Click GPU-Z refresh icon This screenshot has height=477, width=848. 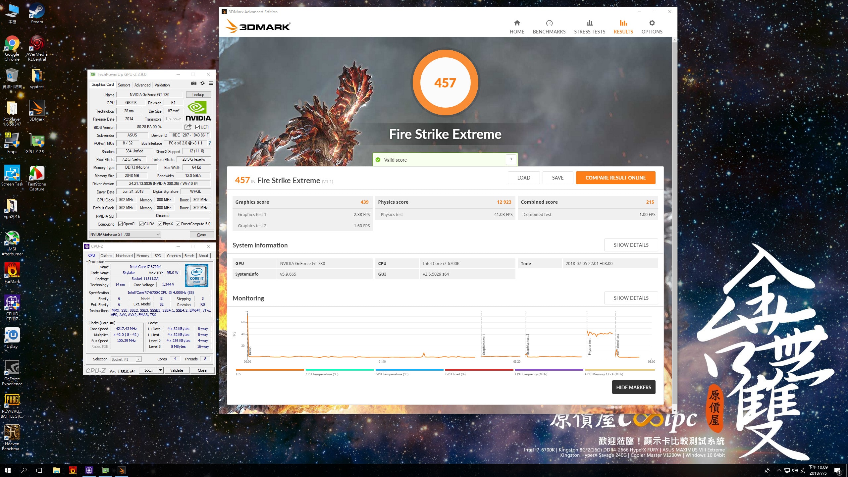click(x=202, y=83)
